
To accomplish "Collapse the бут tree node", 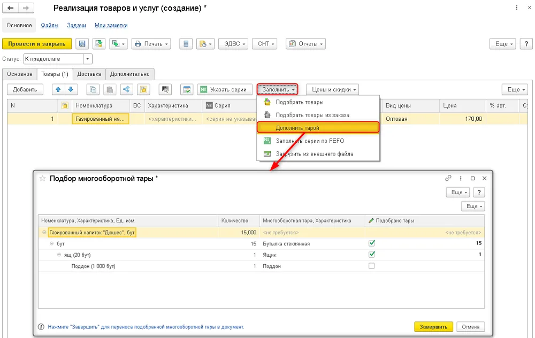I will [52, 243].
